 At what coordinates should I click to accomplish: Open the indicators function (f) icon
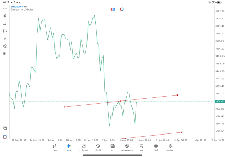tap(5, 39)
